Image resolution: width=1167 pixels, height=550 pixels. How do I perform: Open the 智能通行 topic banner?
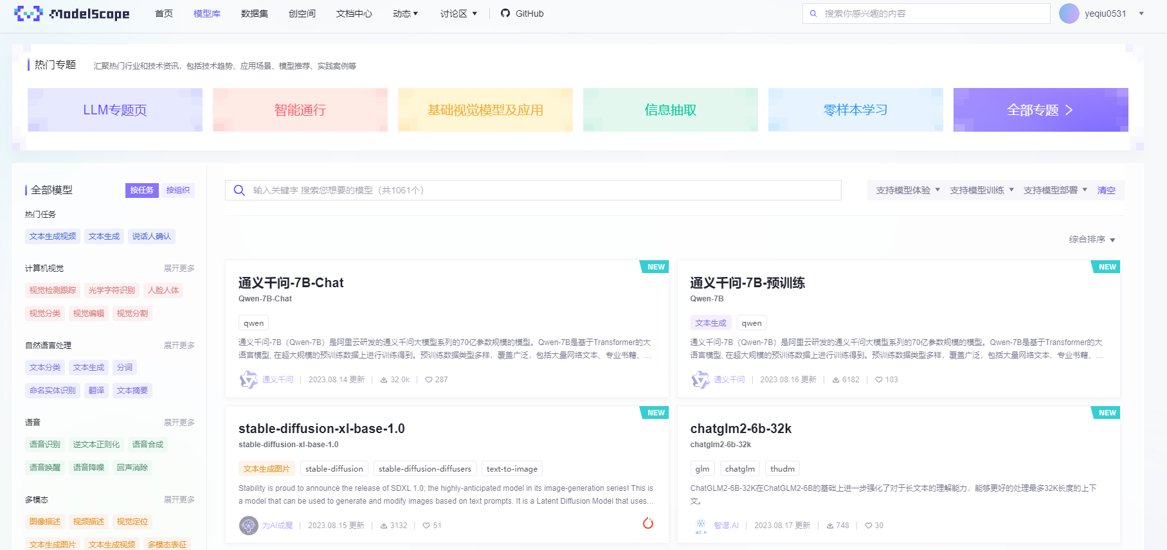pyautogui.click(x=300, y=110)
